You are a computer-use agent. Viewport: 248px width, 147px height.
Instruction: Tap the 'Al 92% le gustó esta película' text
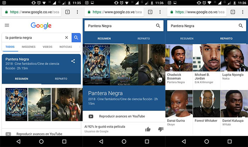click(x=105, y=126)
